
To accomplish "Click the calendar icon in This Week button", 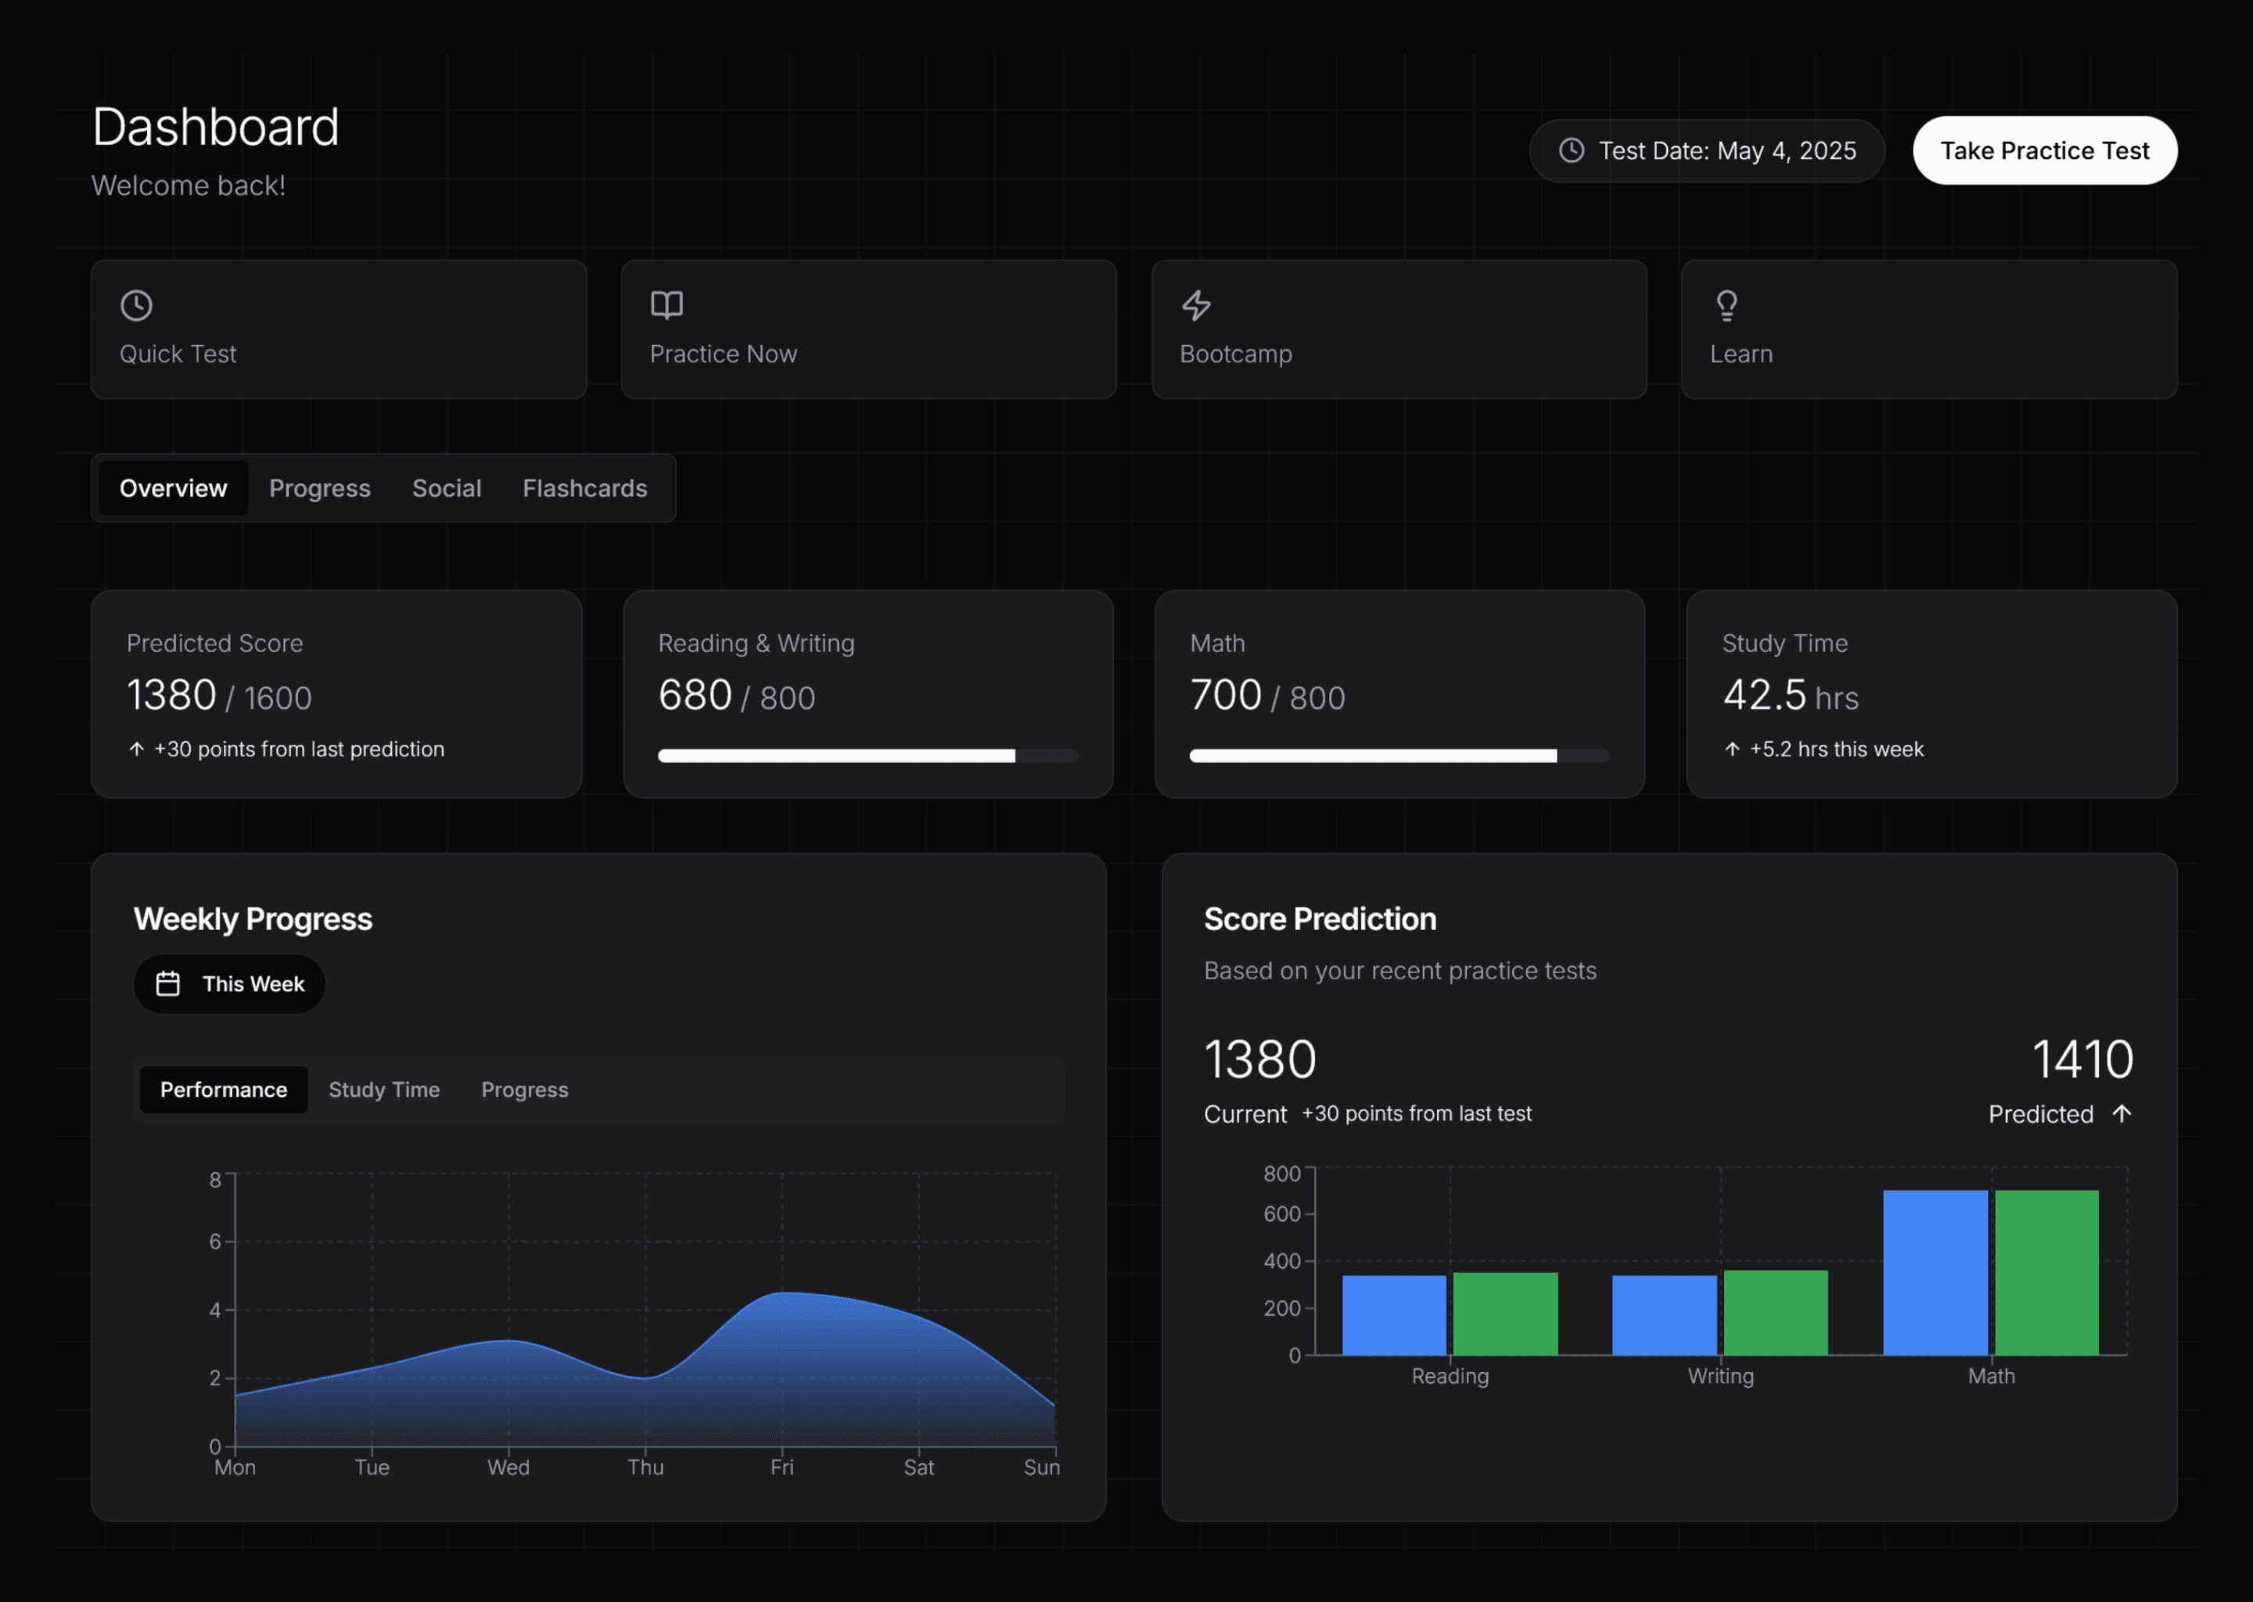I will point(169,983).
